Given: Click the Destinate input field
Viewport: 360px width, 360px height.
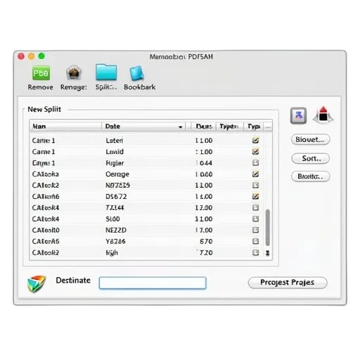Looking at the screenshot, I should (153, 283).
